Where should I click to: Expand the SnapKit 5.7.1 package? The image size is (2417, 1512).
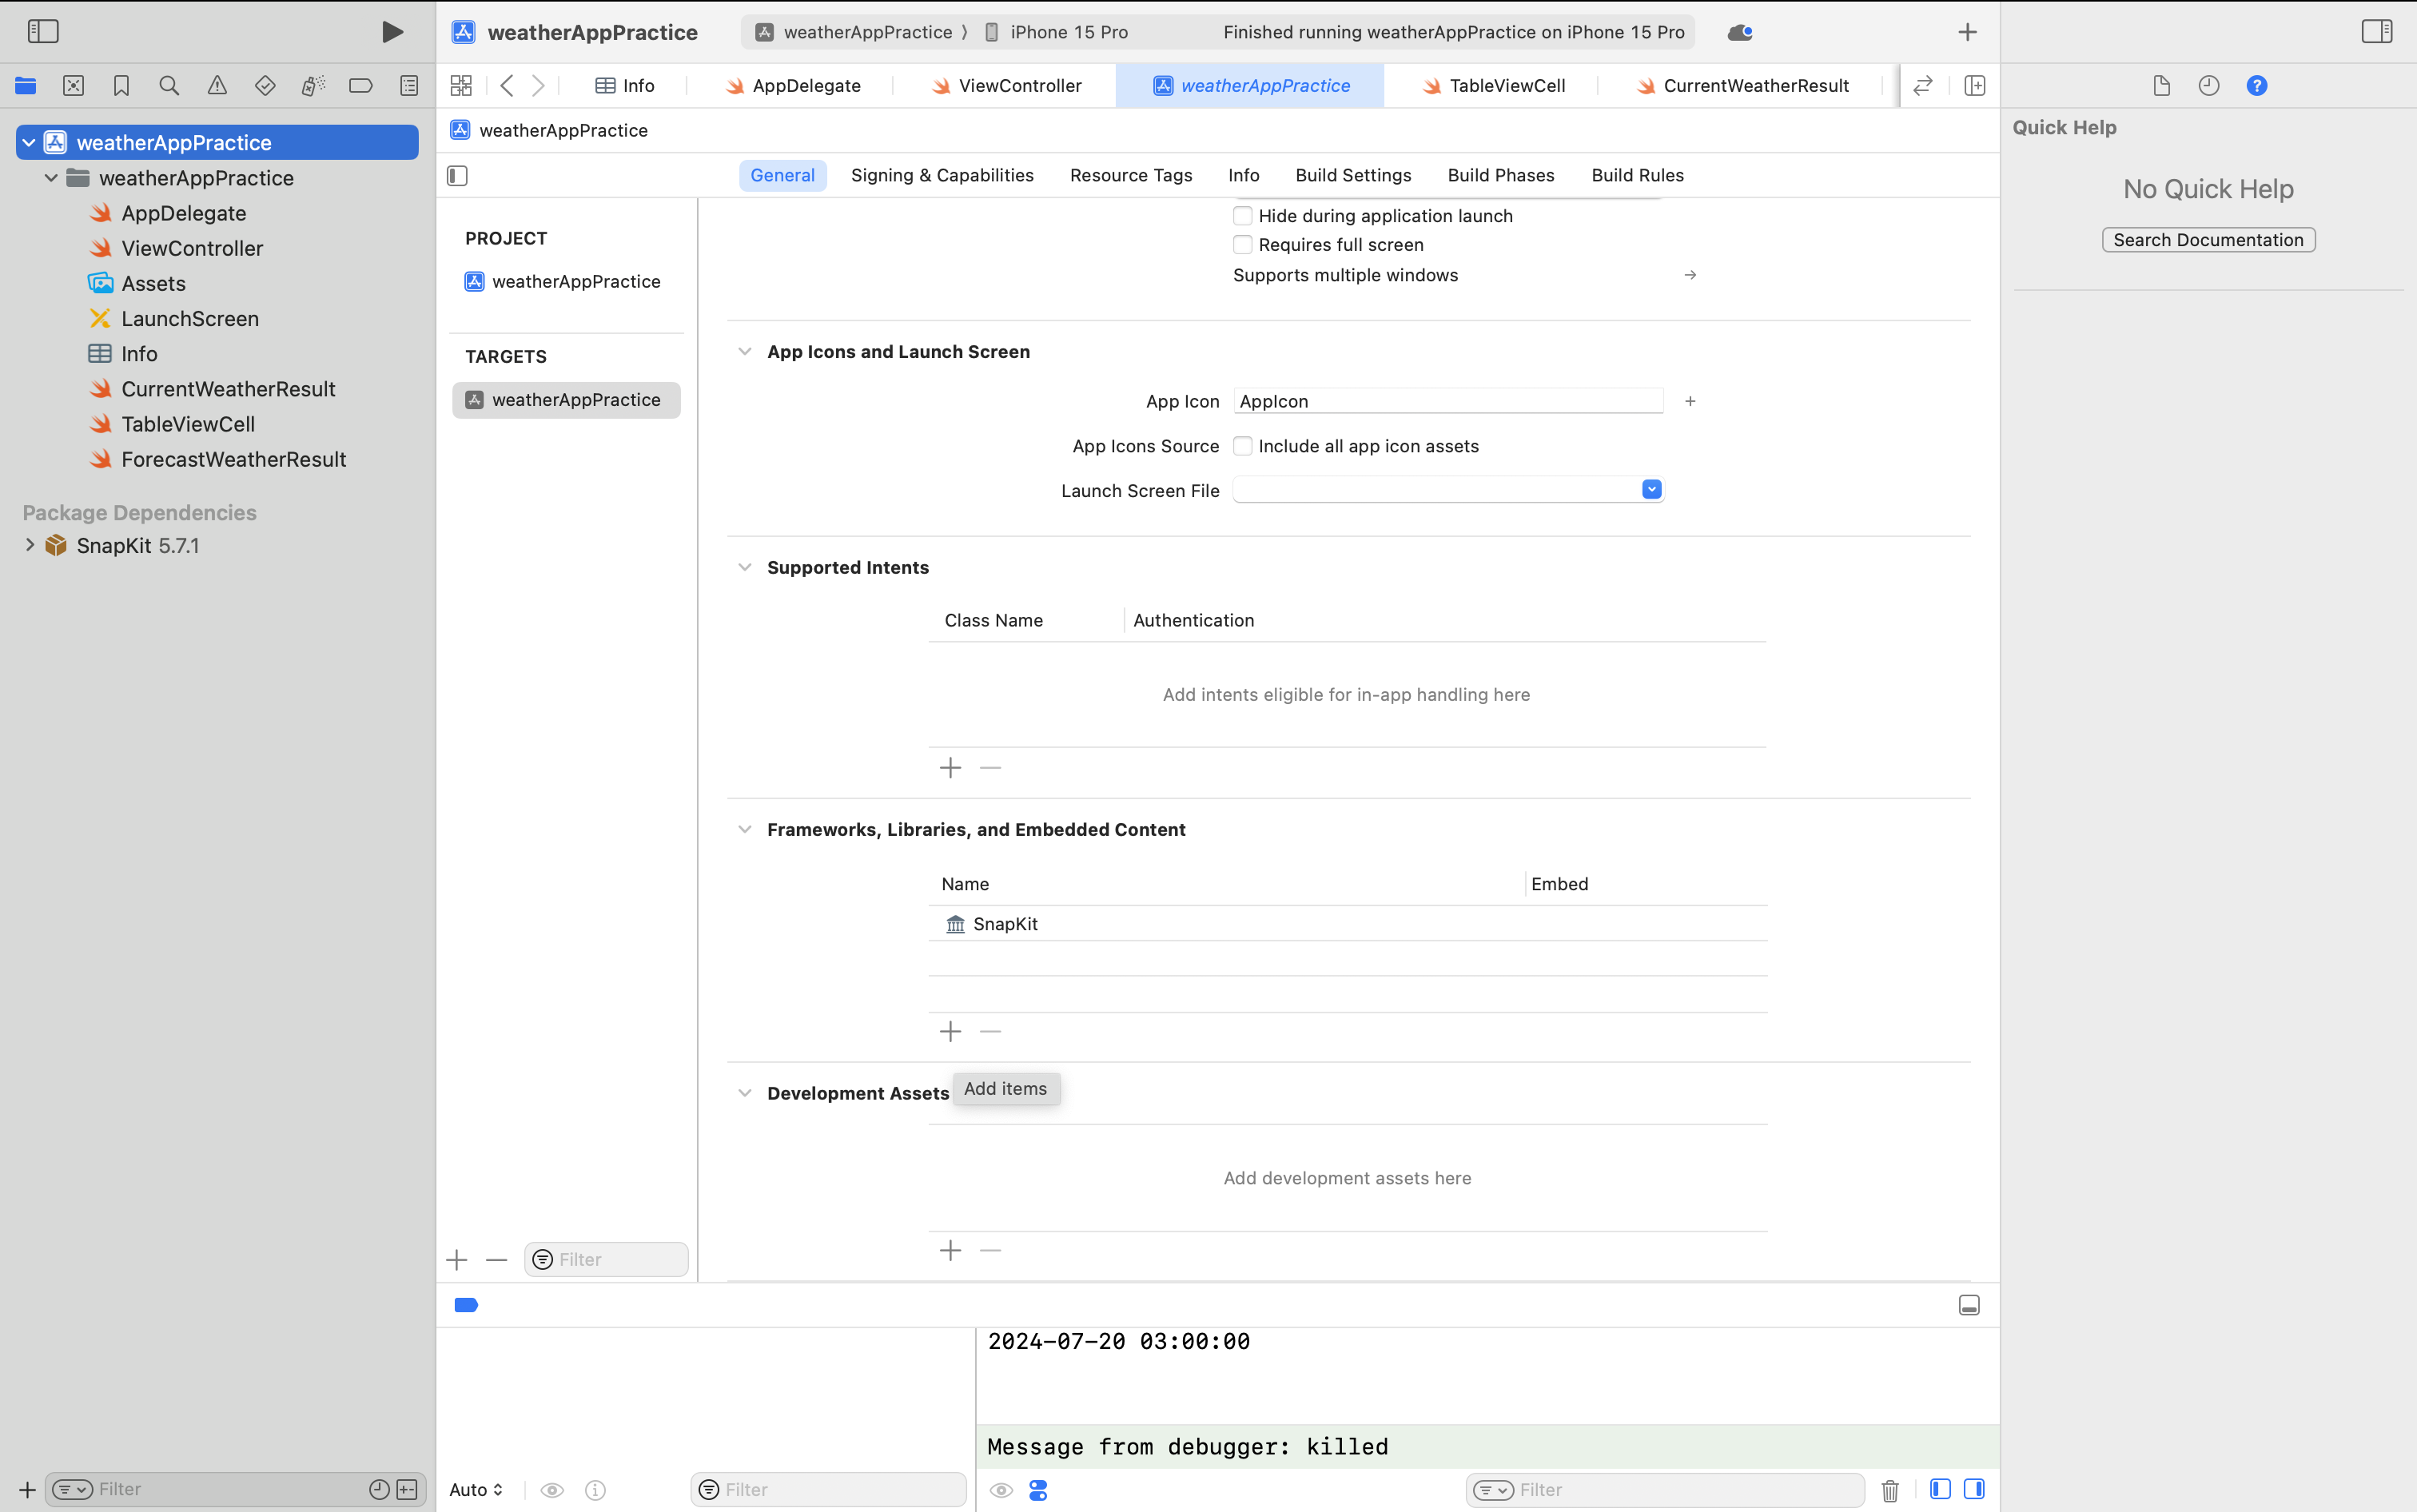click(x=29, y=545)
